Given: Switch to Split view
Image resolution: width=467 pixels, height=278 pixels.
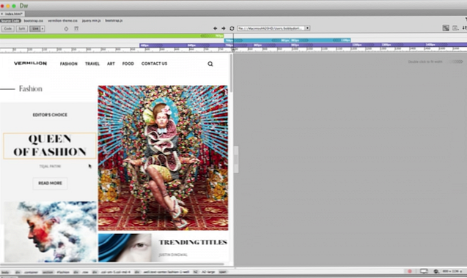Looking at the screenshot, I should (x=22, y=29).
